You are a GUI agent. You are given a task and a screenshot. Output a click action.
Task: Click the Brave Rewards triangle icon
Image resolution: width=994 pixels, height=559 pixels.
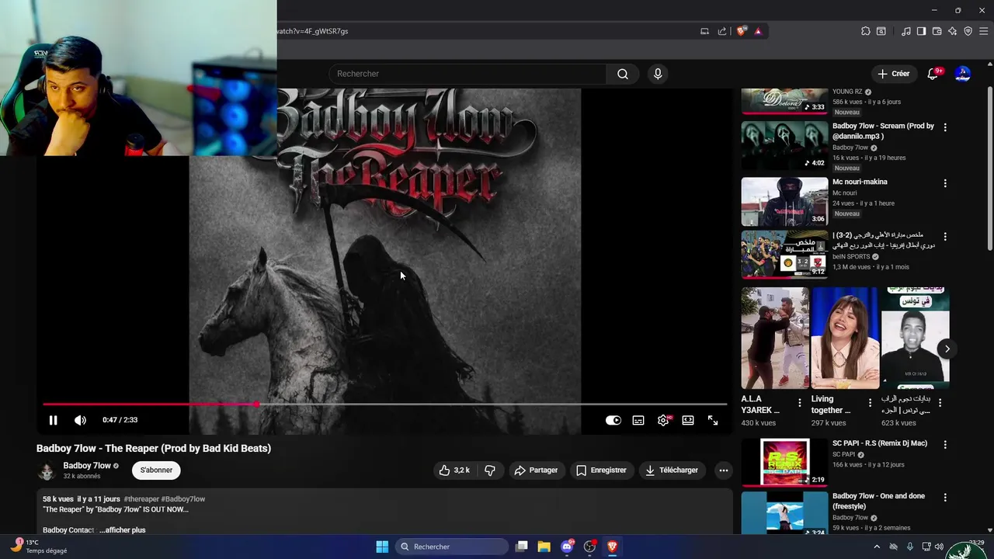[758, 31]
